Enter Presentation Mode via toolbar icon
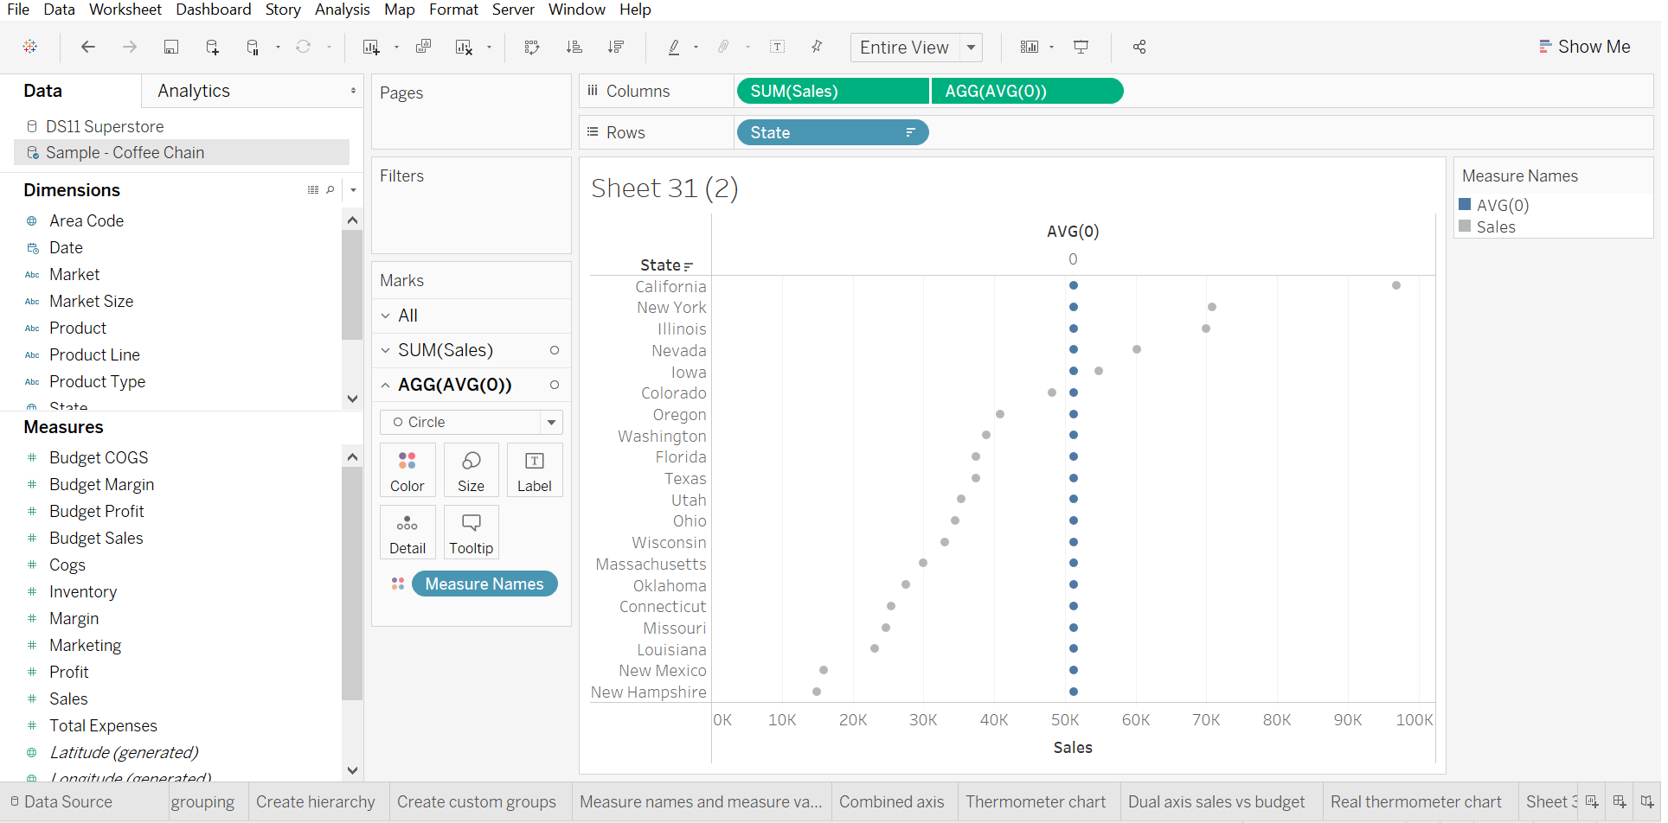 pyautogui.click(x=1081, y=47)
